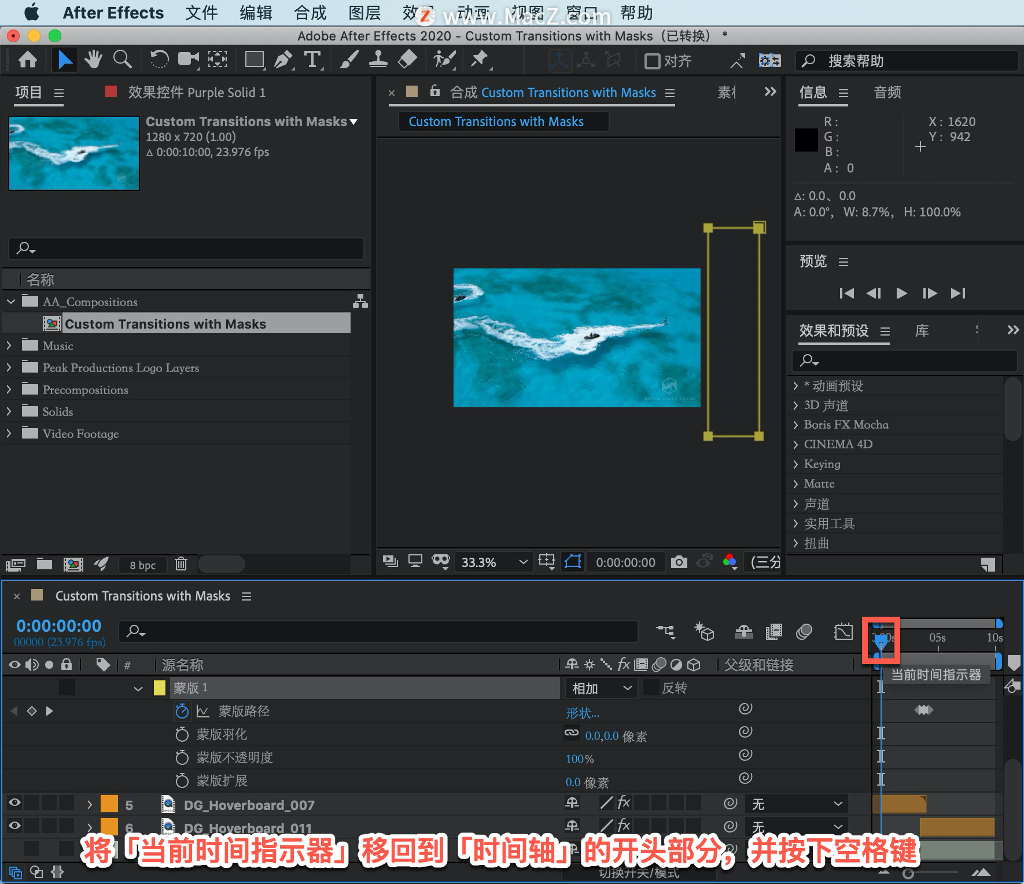Toggle the 蒙版羽化 stopwatch
The width and height of the screenshot is (1024, 884).
[182, 734]
